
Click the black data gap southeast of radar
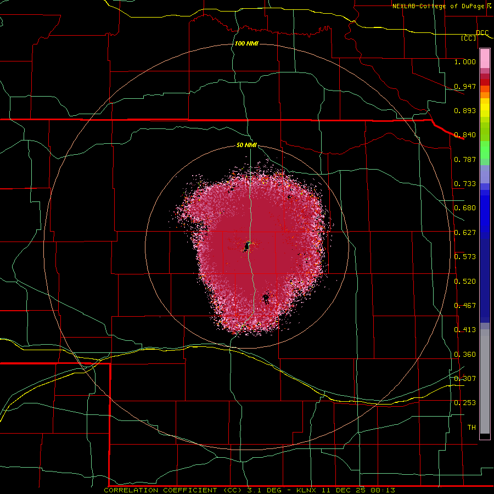(x=266, y=298)
